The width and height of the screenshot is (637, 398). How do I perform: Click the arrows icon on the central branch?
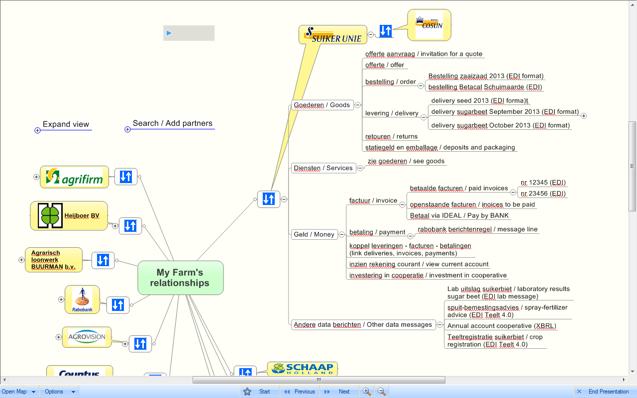pyautogui.click(x=269, y=199)
